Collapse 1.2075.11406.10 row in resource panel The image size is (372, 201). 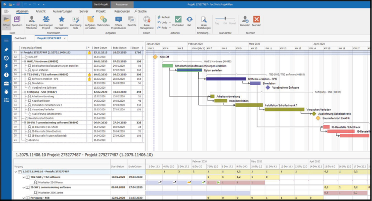click(x=16, y=171)
